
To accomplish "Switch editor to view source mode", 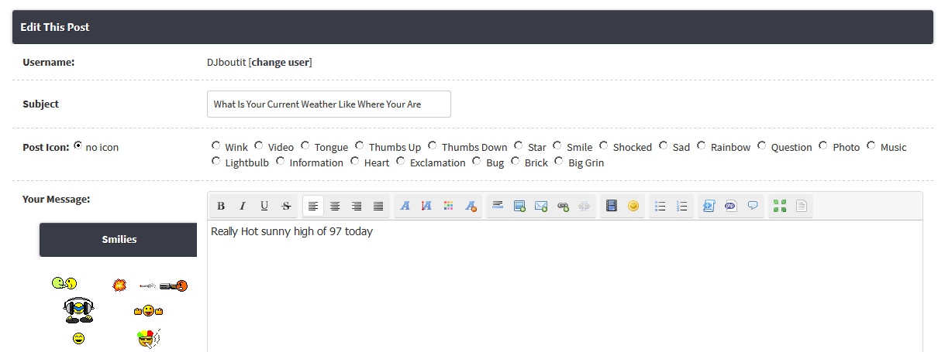I will [802, 206].
